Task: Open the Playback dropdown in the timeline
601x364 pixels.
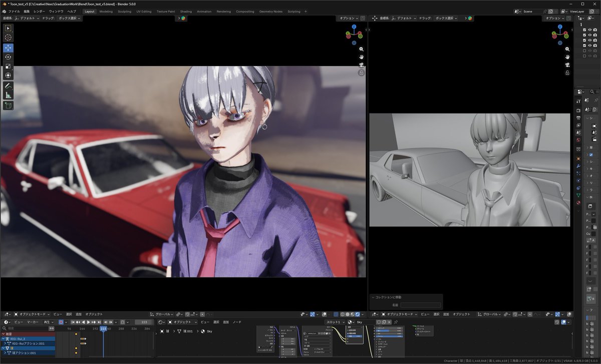Action: coord(49,322)
